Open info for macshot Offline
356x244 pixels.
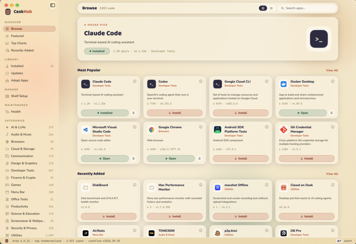point(267,185)
